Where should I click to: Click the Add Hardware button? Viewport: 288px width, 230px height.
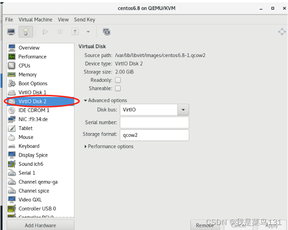40,225
